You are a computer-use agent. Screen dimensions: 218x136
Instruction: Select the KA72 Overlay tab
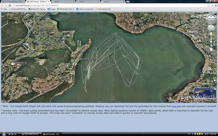pyautogui.click(x=37, y=2)
